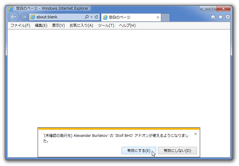Select the 空白のページ tab

[x=131, y=17]
